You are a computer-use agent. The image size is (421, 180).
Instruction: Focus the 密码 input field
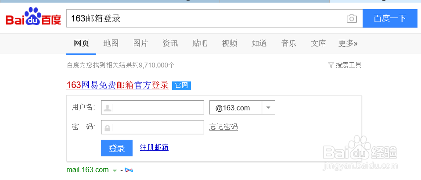(152, 127)
